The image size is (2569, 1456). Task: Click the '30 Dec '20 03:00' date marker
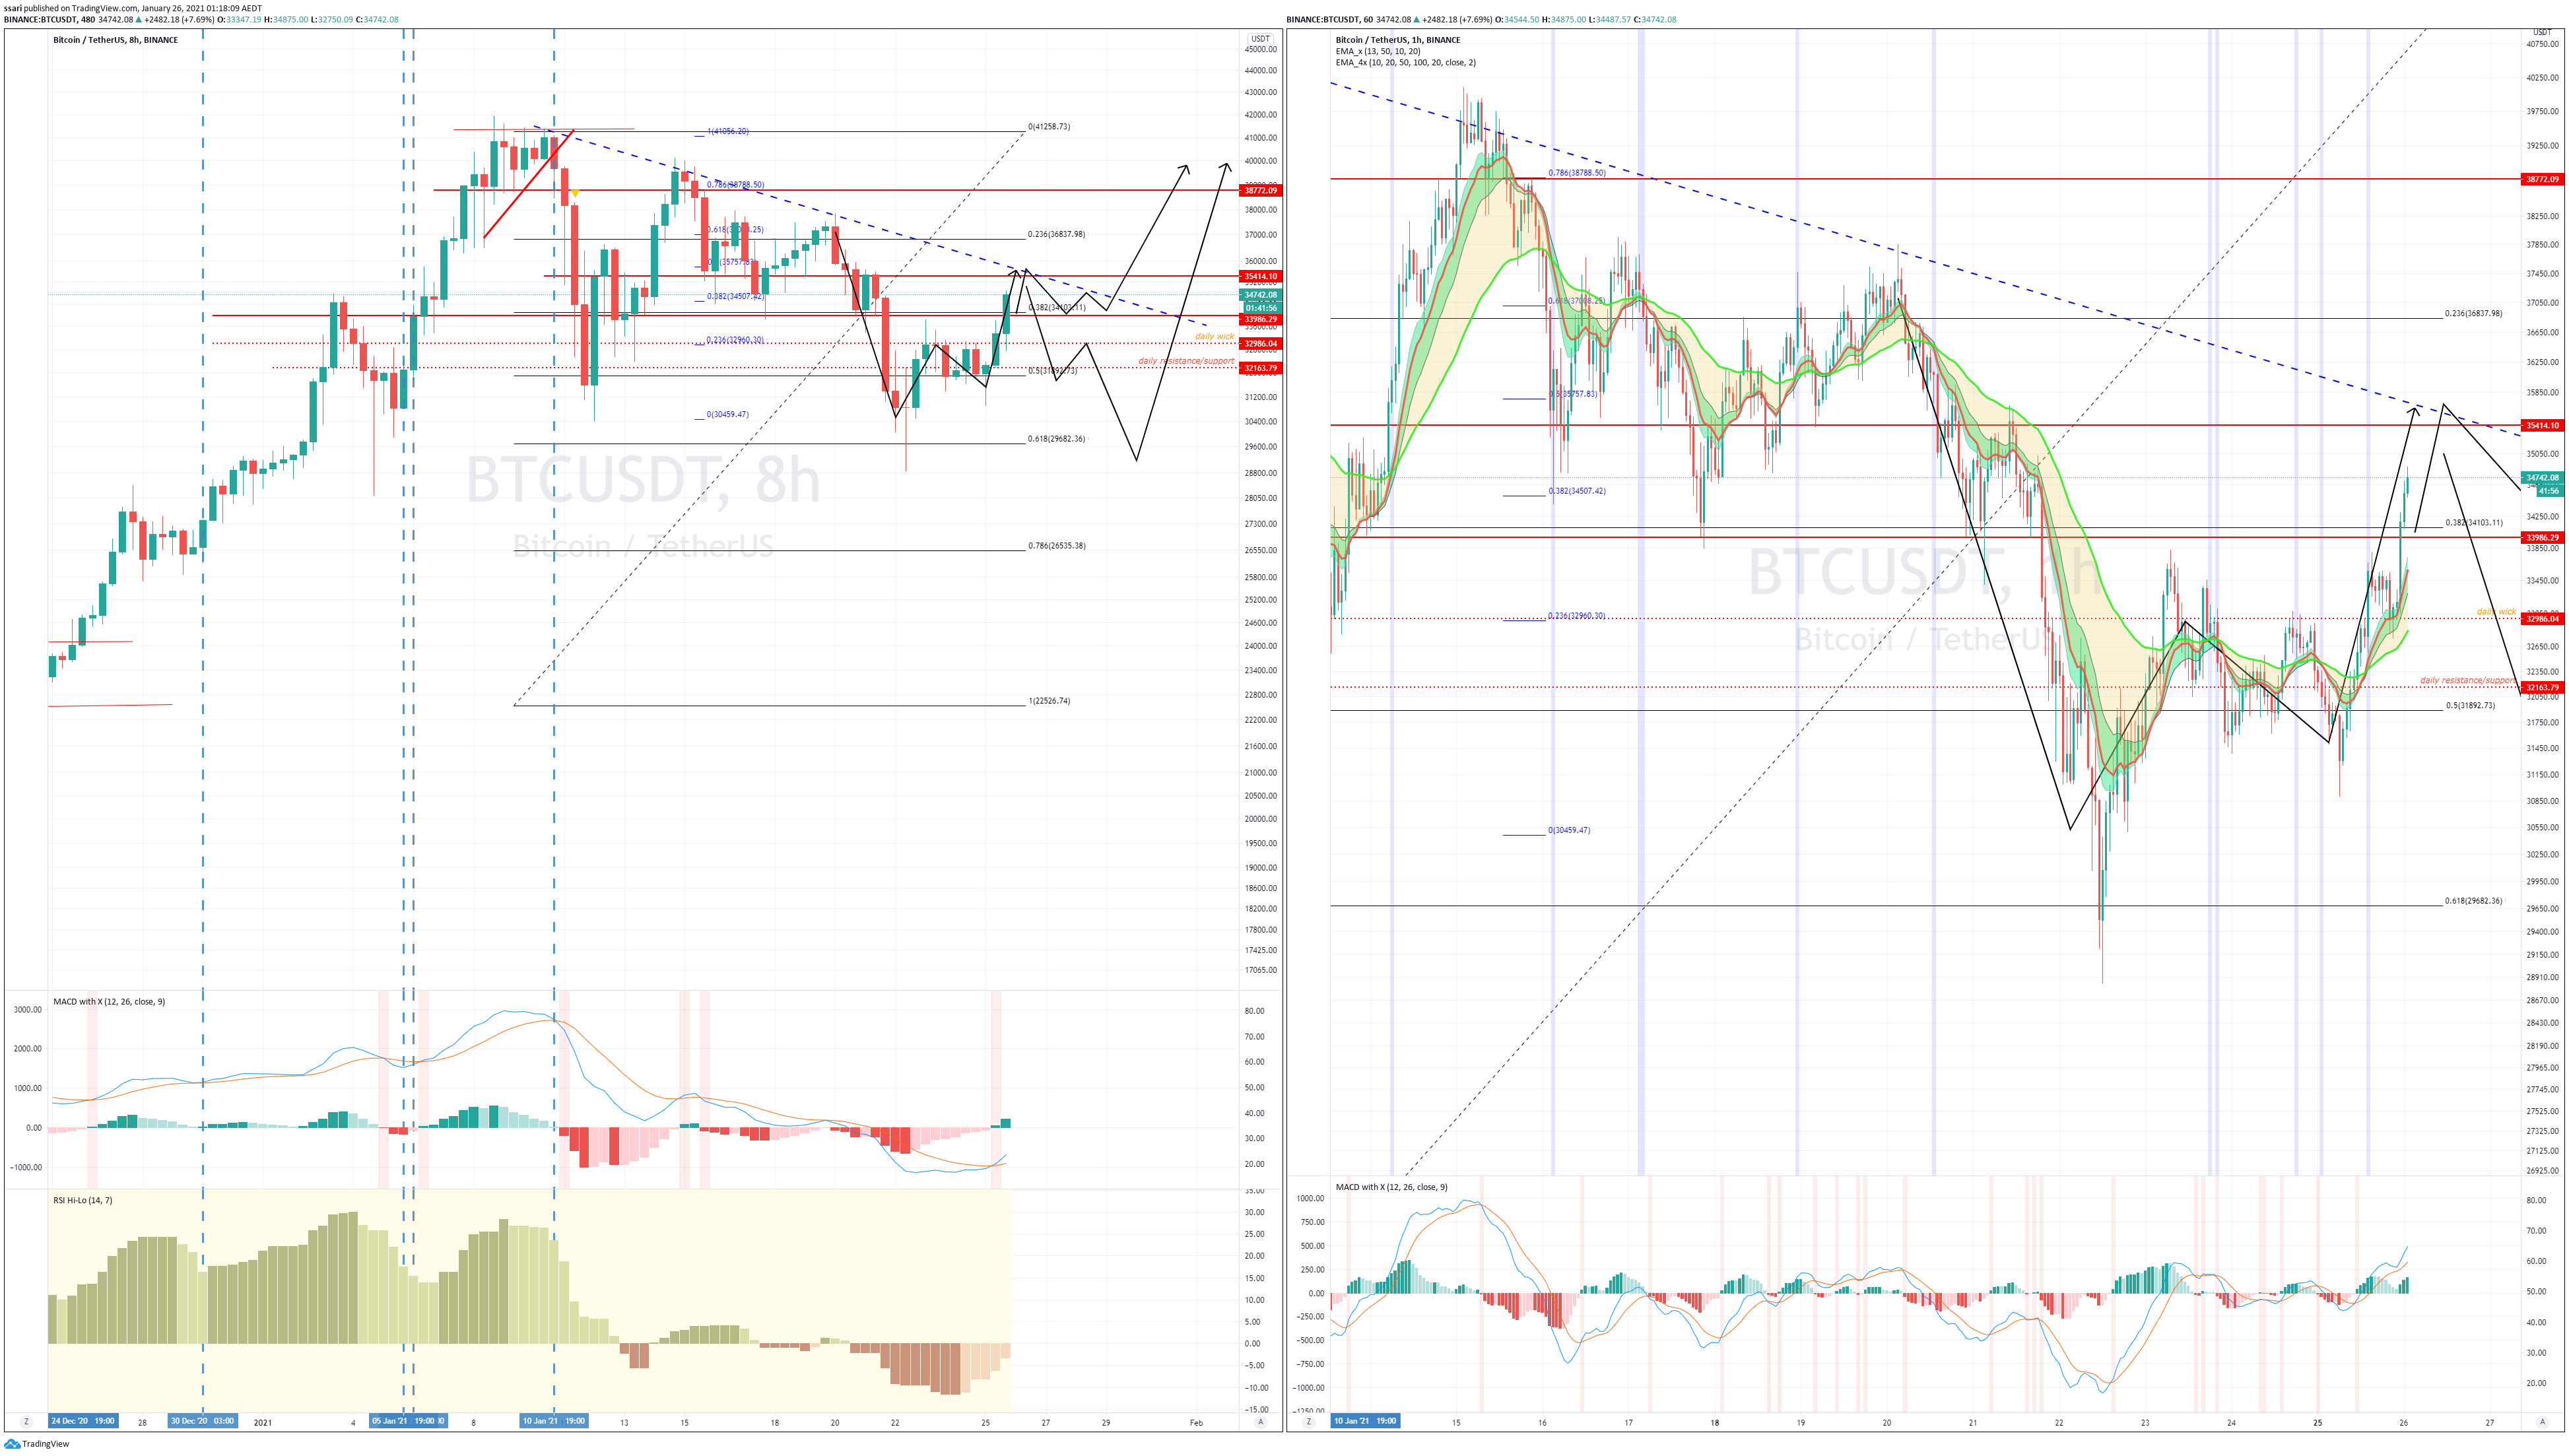coord(203,1421)
